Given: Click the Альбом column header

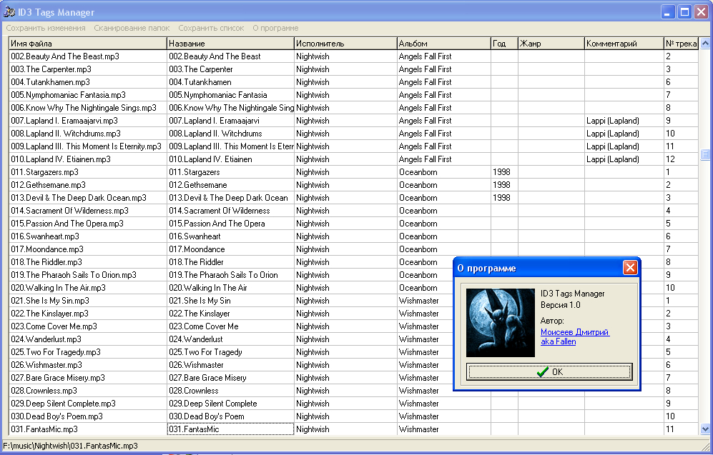Looking at the screenshot, I should click(x=444, y=44).
